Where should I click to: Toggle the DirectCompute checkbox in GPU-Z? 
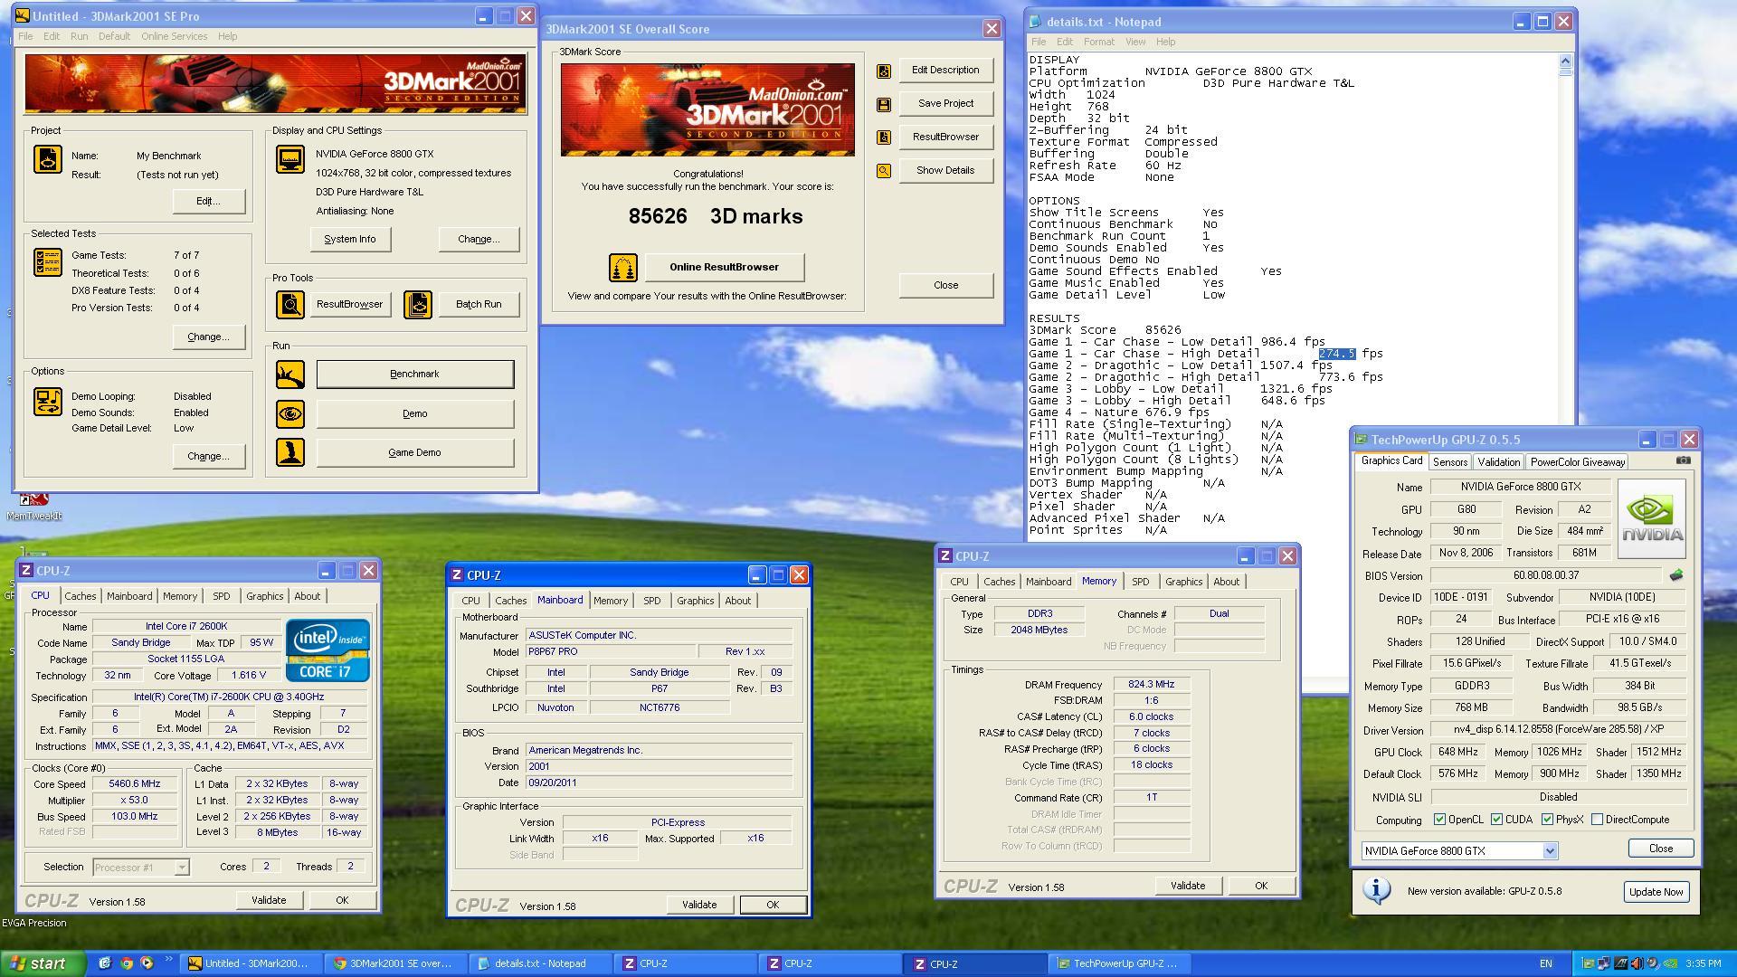point(1597,820)
